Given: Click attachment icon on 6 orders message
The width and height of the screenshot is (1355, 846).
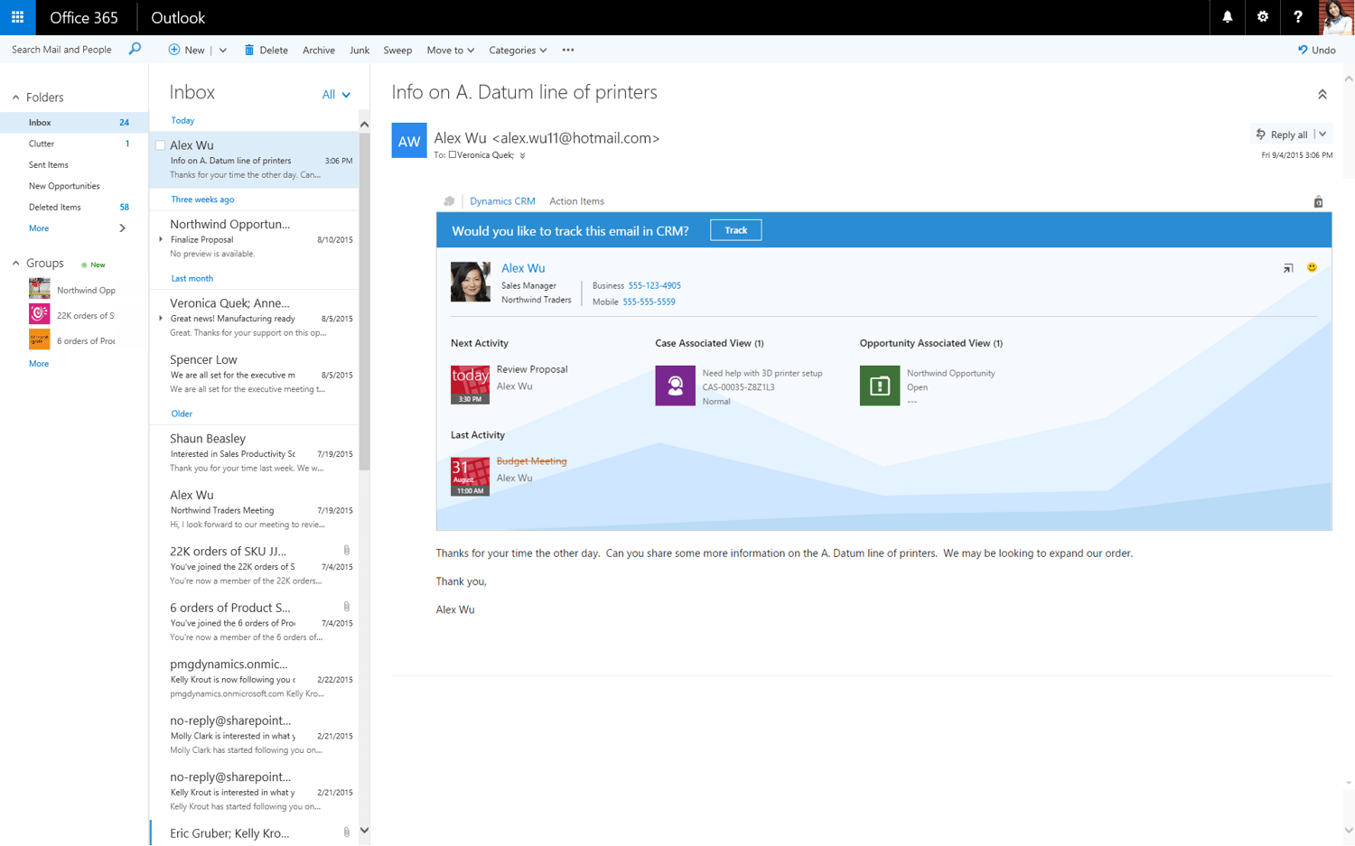Looking at the screenshot, I should [x=347, y=607].
